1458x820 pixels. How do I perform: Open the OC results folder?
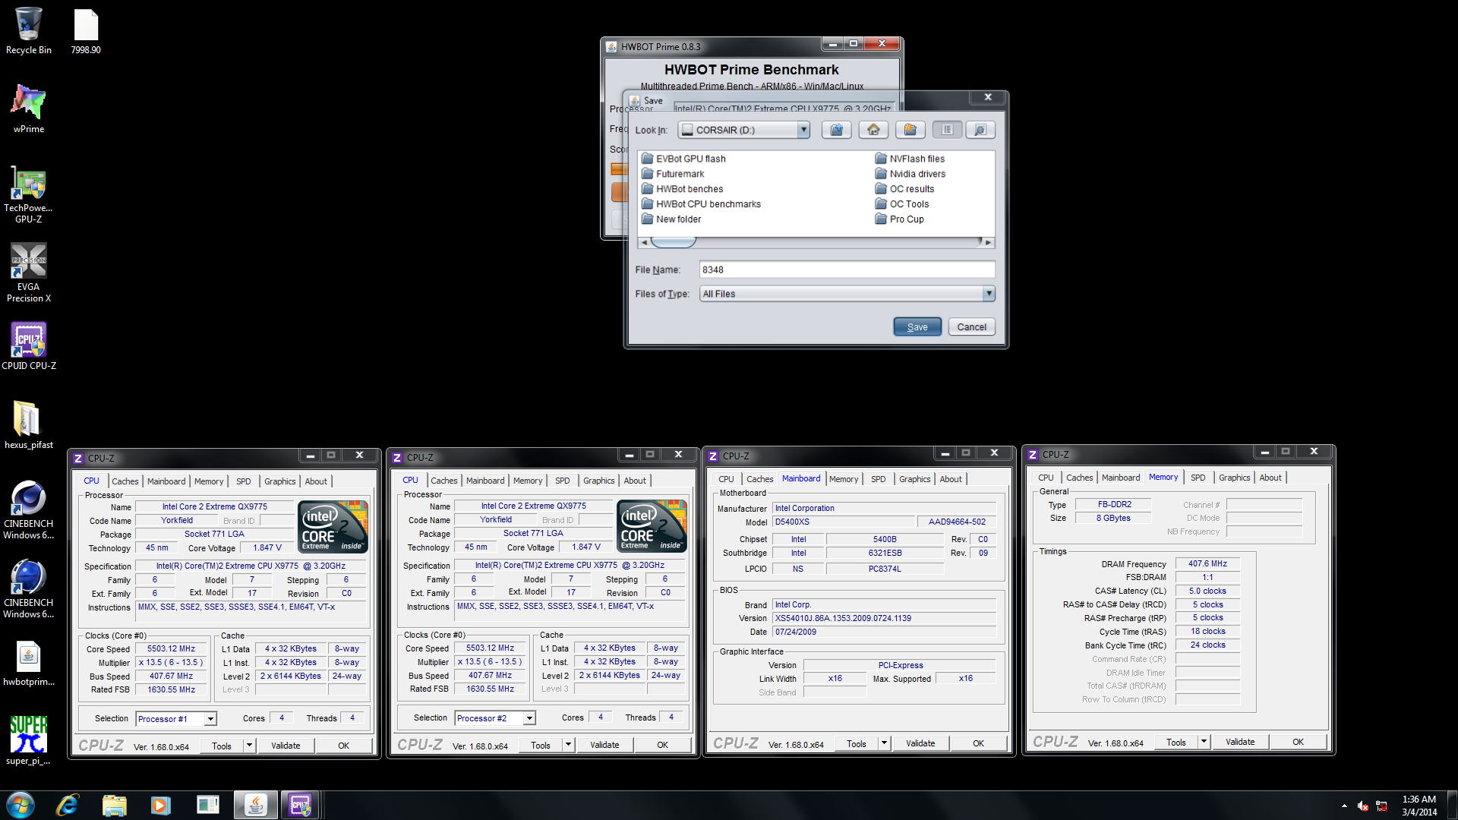pos(904,189)
